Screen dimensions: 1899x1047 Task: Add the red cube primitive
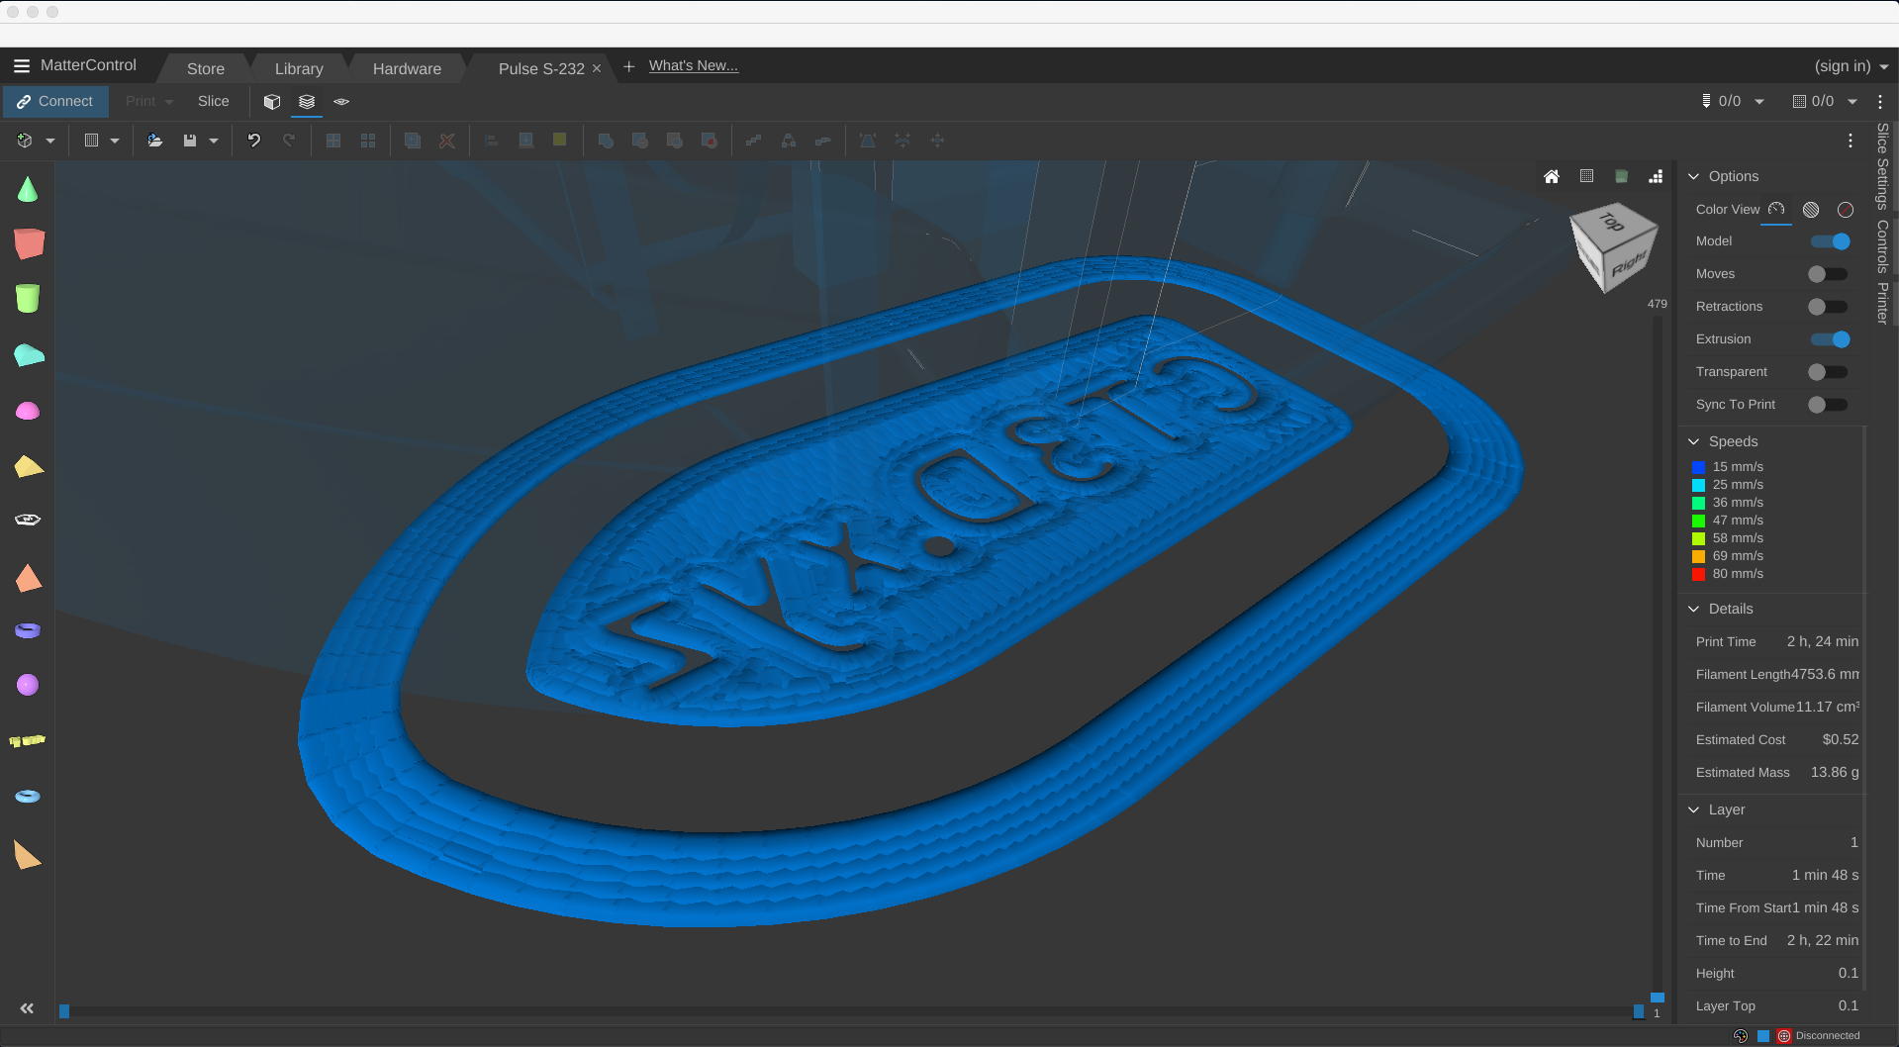29,243
